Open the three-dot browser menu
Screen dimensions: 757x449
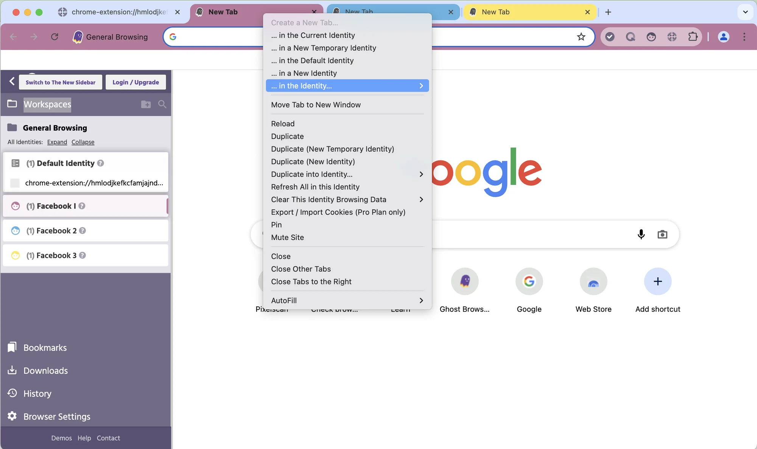[744, 37]
